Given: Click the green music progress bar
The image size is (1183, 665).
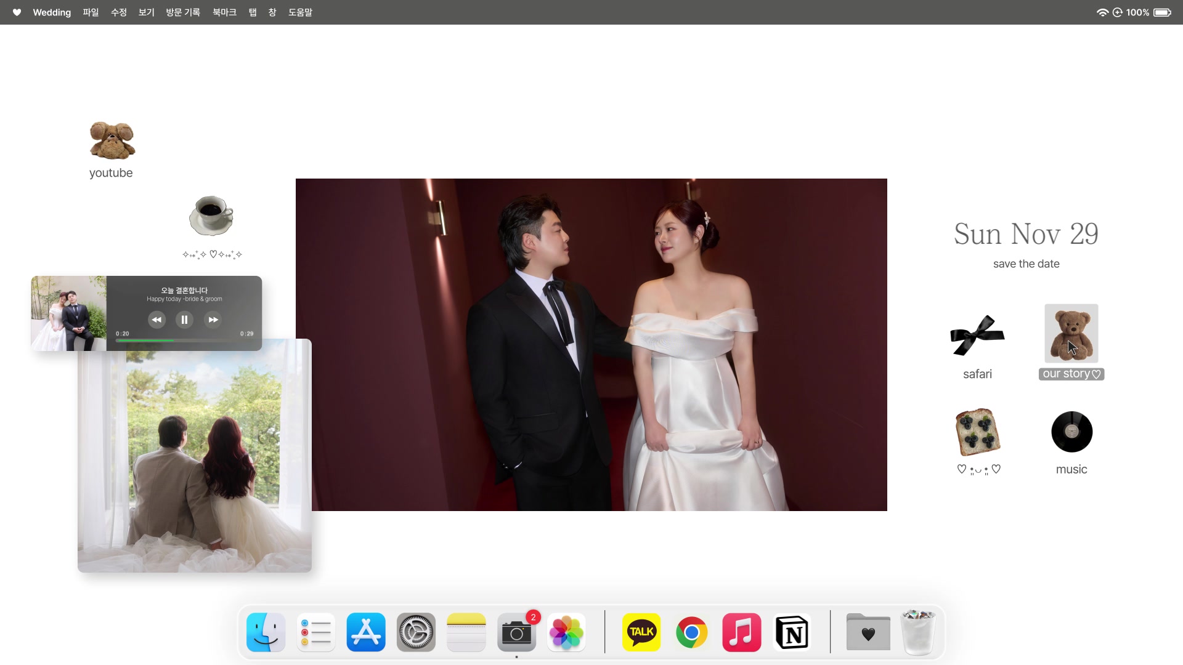Looking at the screenshot, I should (x=184, y=341).
